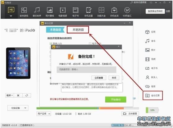
Task: Select 音乐 in right sidebar
Action: (x=150, y=41)
